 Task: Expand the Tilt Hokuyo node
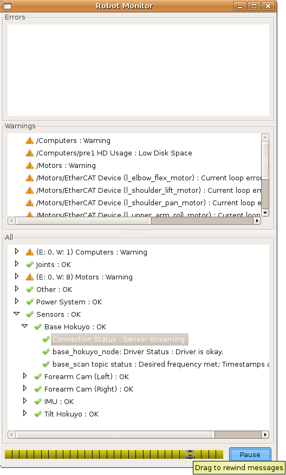25,413
